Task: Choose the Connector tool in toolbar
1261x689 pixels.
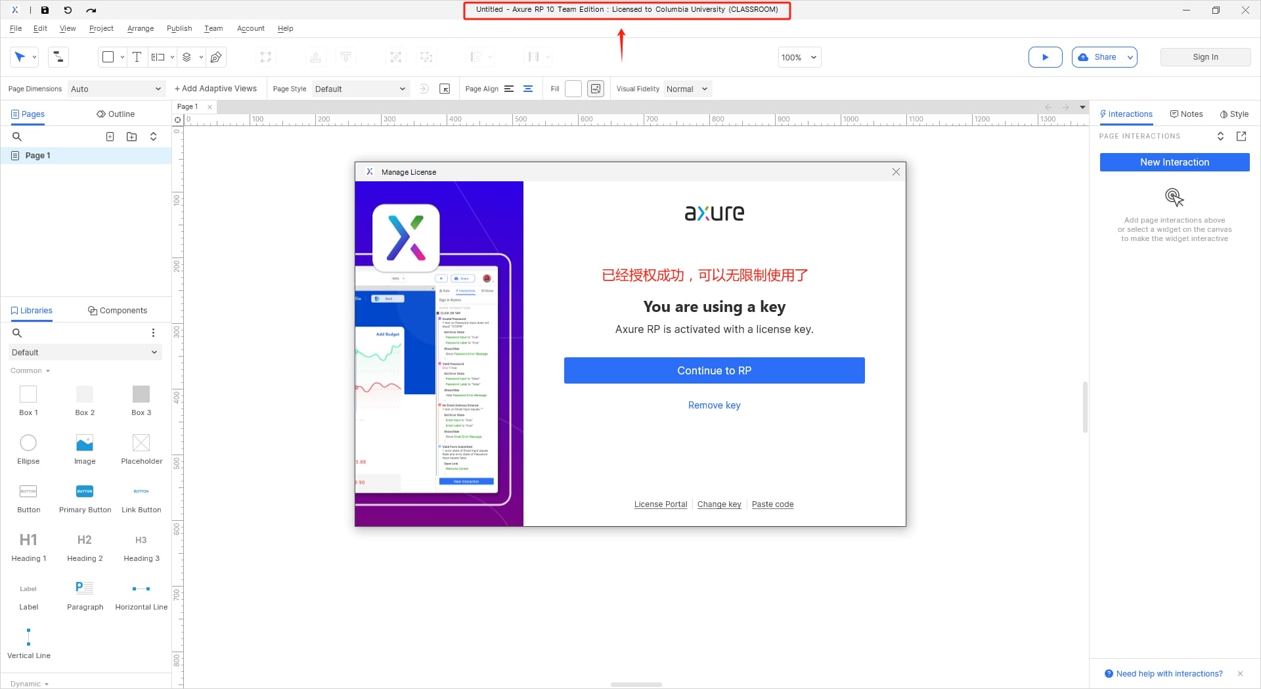Action: pos(58,57)
